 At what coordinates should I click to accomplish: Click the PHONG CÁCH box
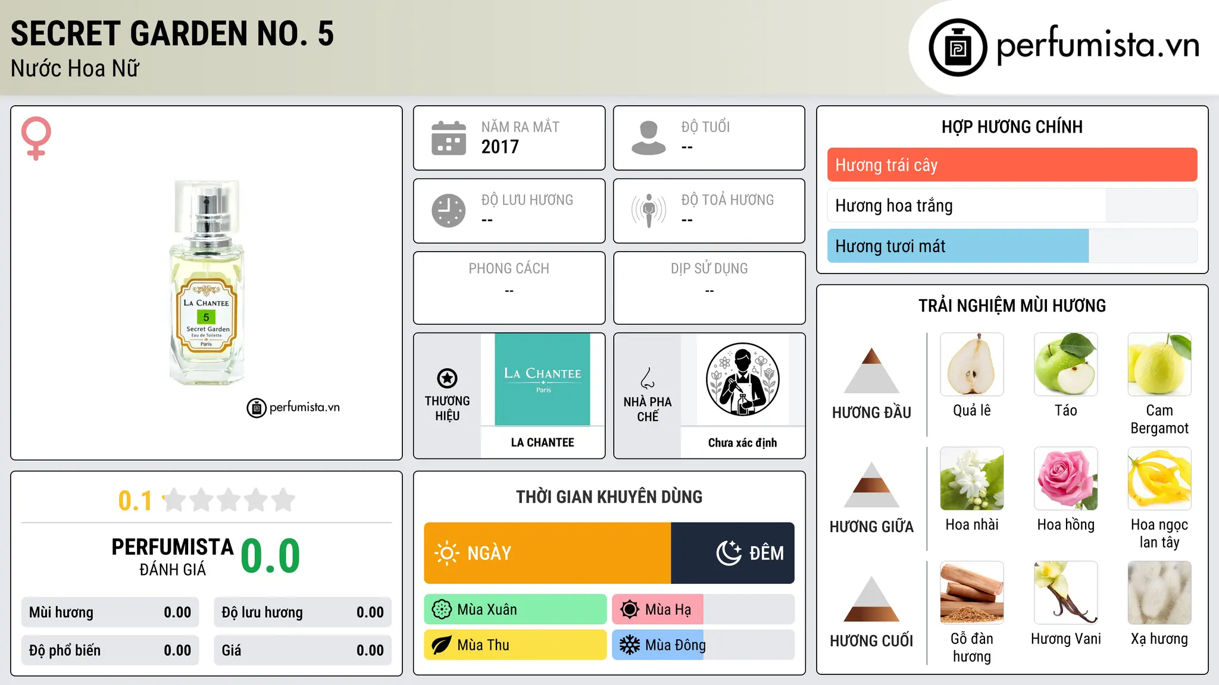[x=510, y=288]
